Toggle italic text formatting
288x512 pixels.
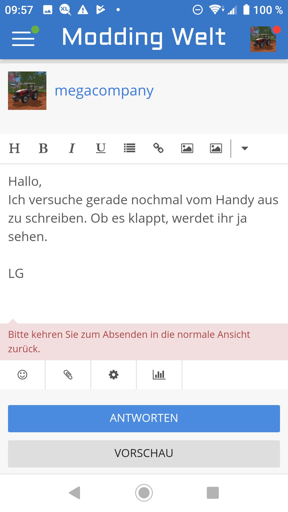pos(72,148)
